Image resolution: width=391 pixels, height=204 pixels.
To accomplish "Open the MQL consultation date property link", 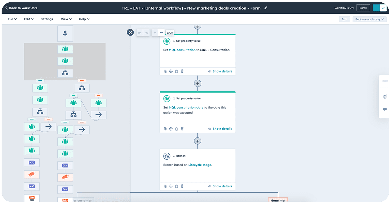I will point(186,107).
